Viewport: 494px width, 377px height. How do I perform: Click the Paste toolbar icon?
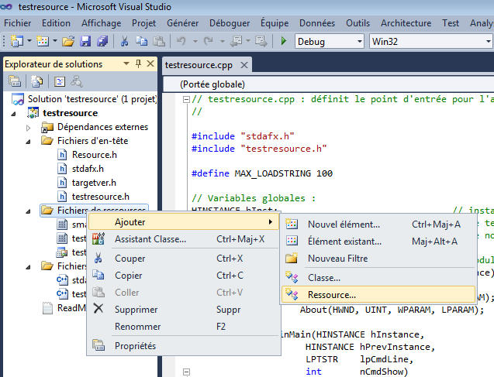159,41
